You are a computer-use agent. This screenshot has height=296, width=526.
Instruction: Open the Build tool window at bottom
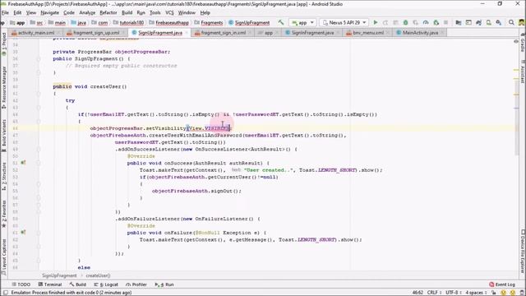pos(78,284)
